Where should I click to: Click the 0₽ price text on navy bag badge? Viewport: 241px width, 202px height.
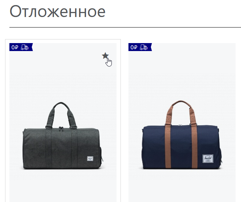(134, 47)
